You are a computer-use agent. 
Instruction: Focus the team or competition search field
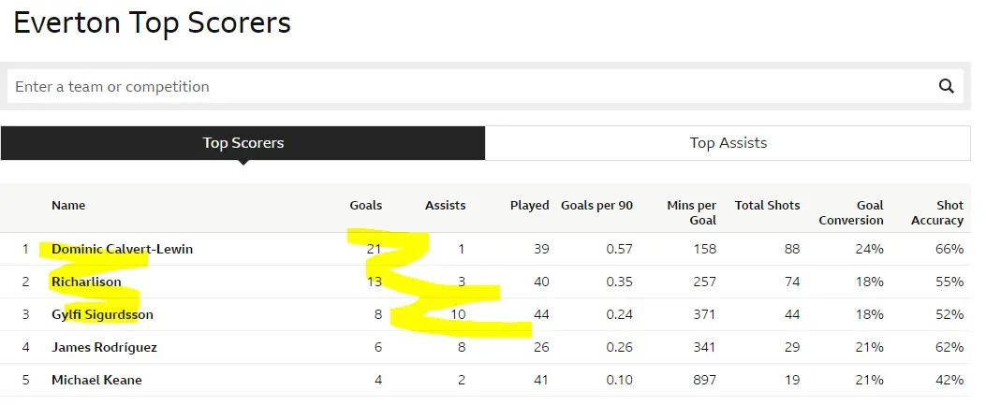pos(468,86)
